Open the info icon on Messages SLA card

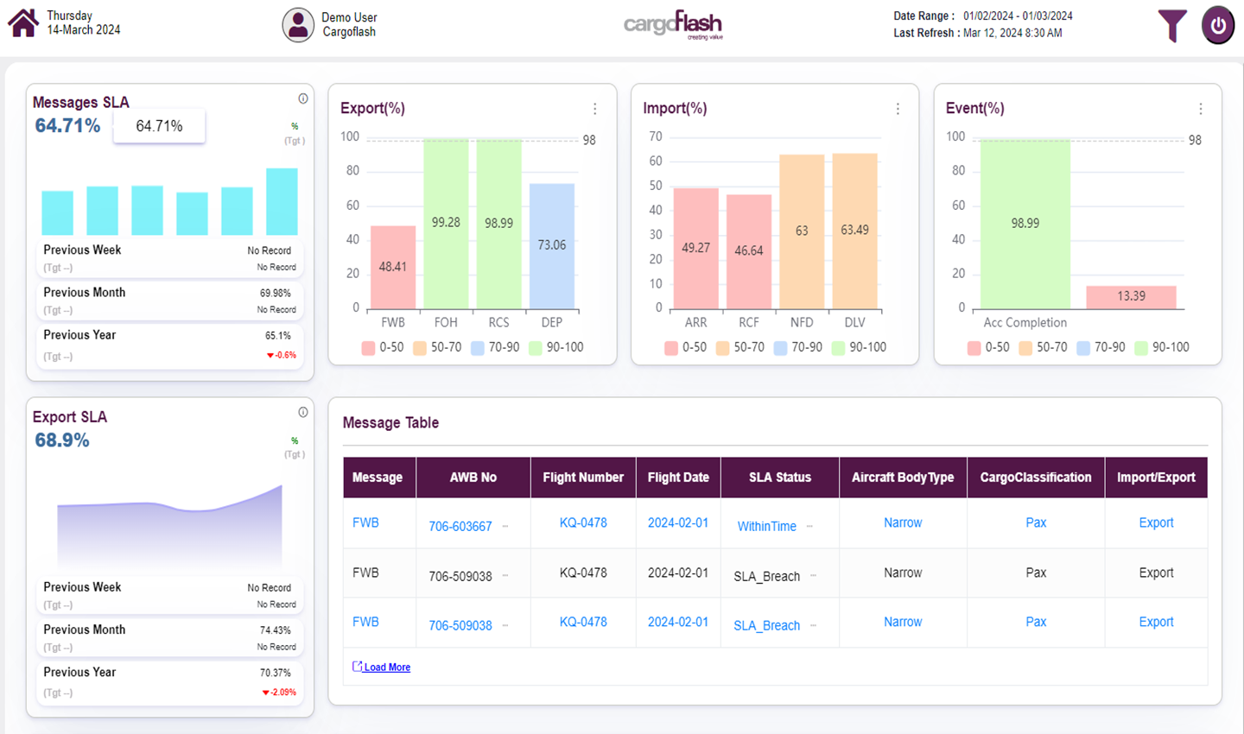click(x=303, y=98)
